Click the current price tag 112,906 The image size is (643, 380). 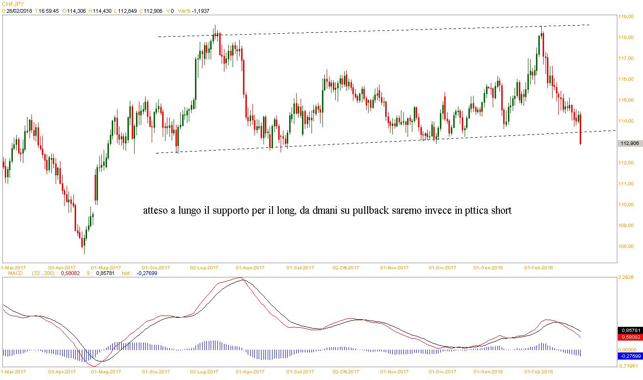[630, 143]
